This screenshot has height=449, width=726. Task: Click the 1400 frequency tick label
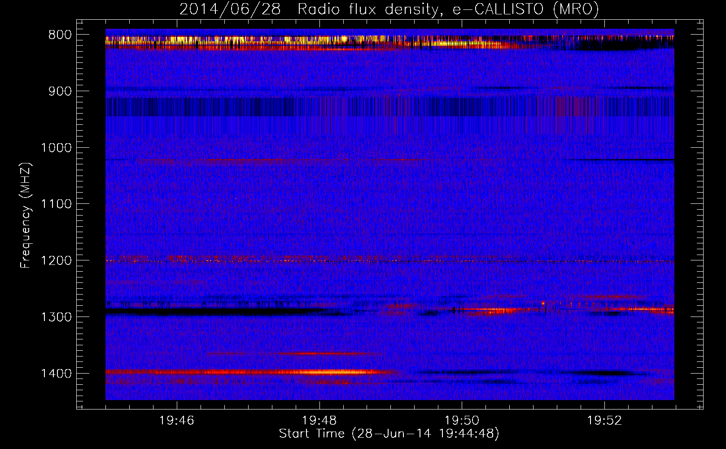57,374
